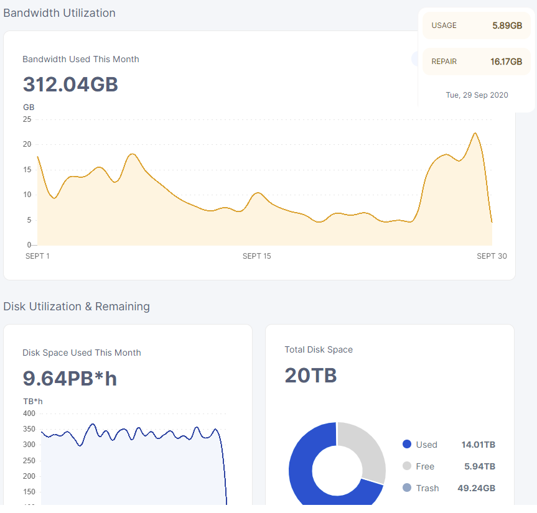Click the SEPT 15 axis label

tap(256, 256)
